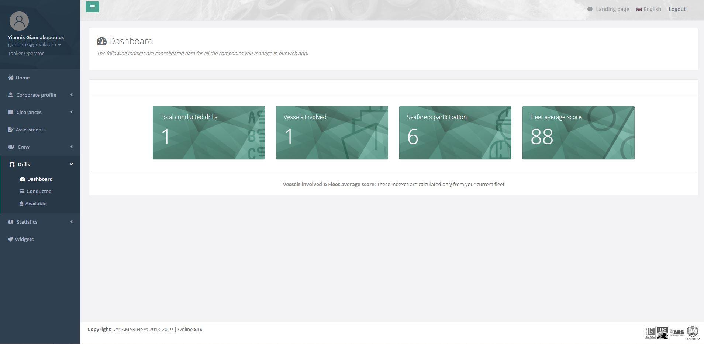Click the Fleet average score 88 tile
704x344 pixels.
pyautogui.click(x=578, y=133)
